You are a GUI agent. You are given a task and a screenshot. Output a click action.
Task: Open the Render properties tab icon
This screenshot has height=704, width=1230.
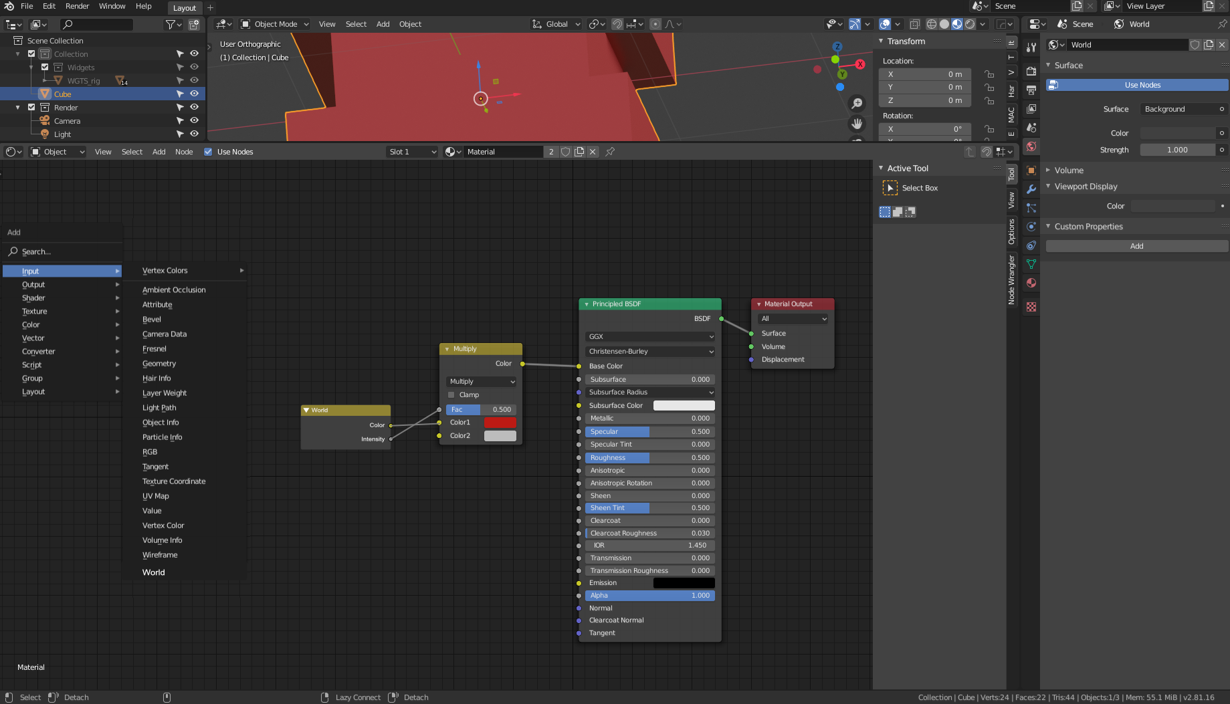tap(1031, 72)
